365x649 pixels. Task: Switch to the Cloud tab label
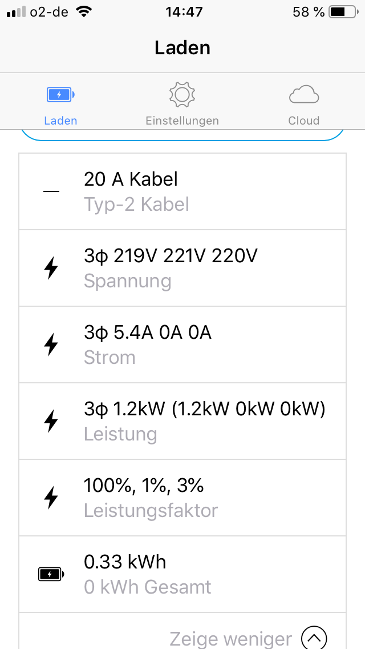[x=304, y=121]
